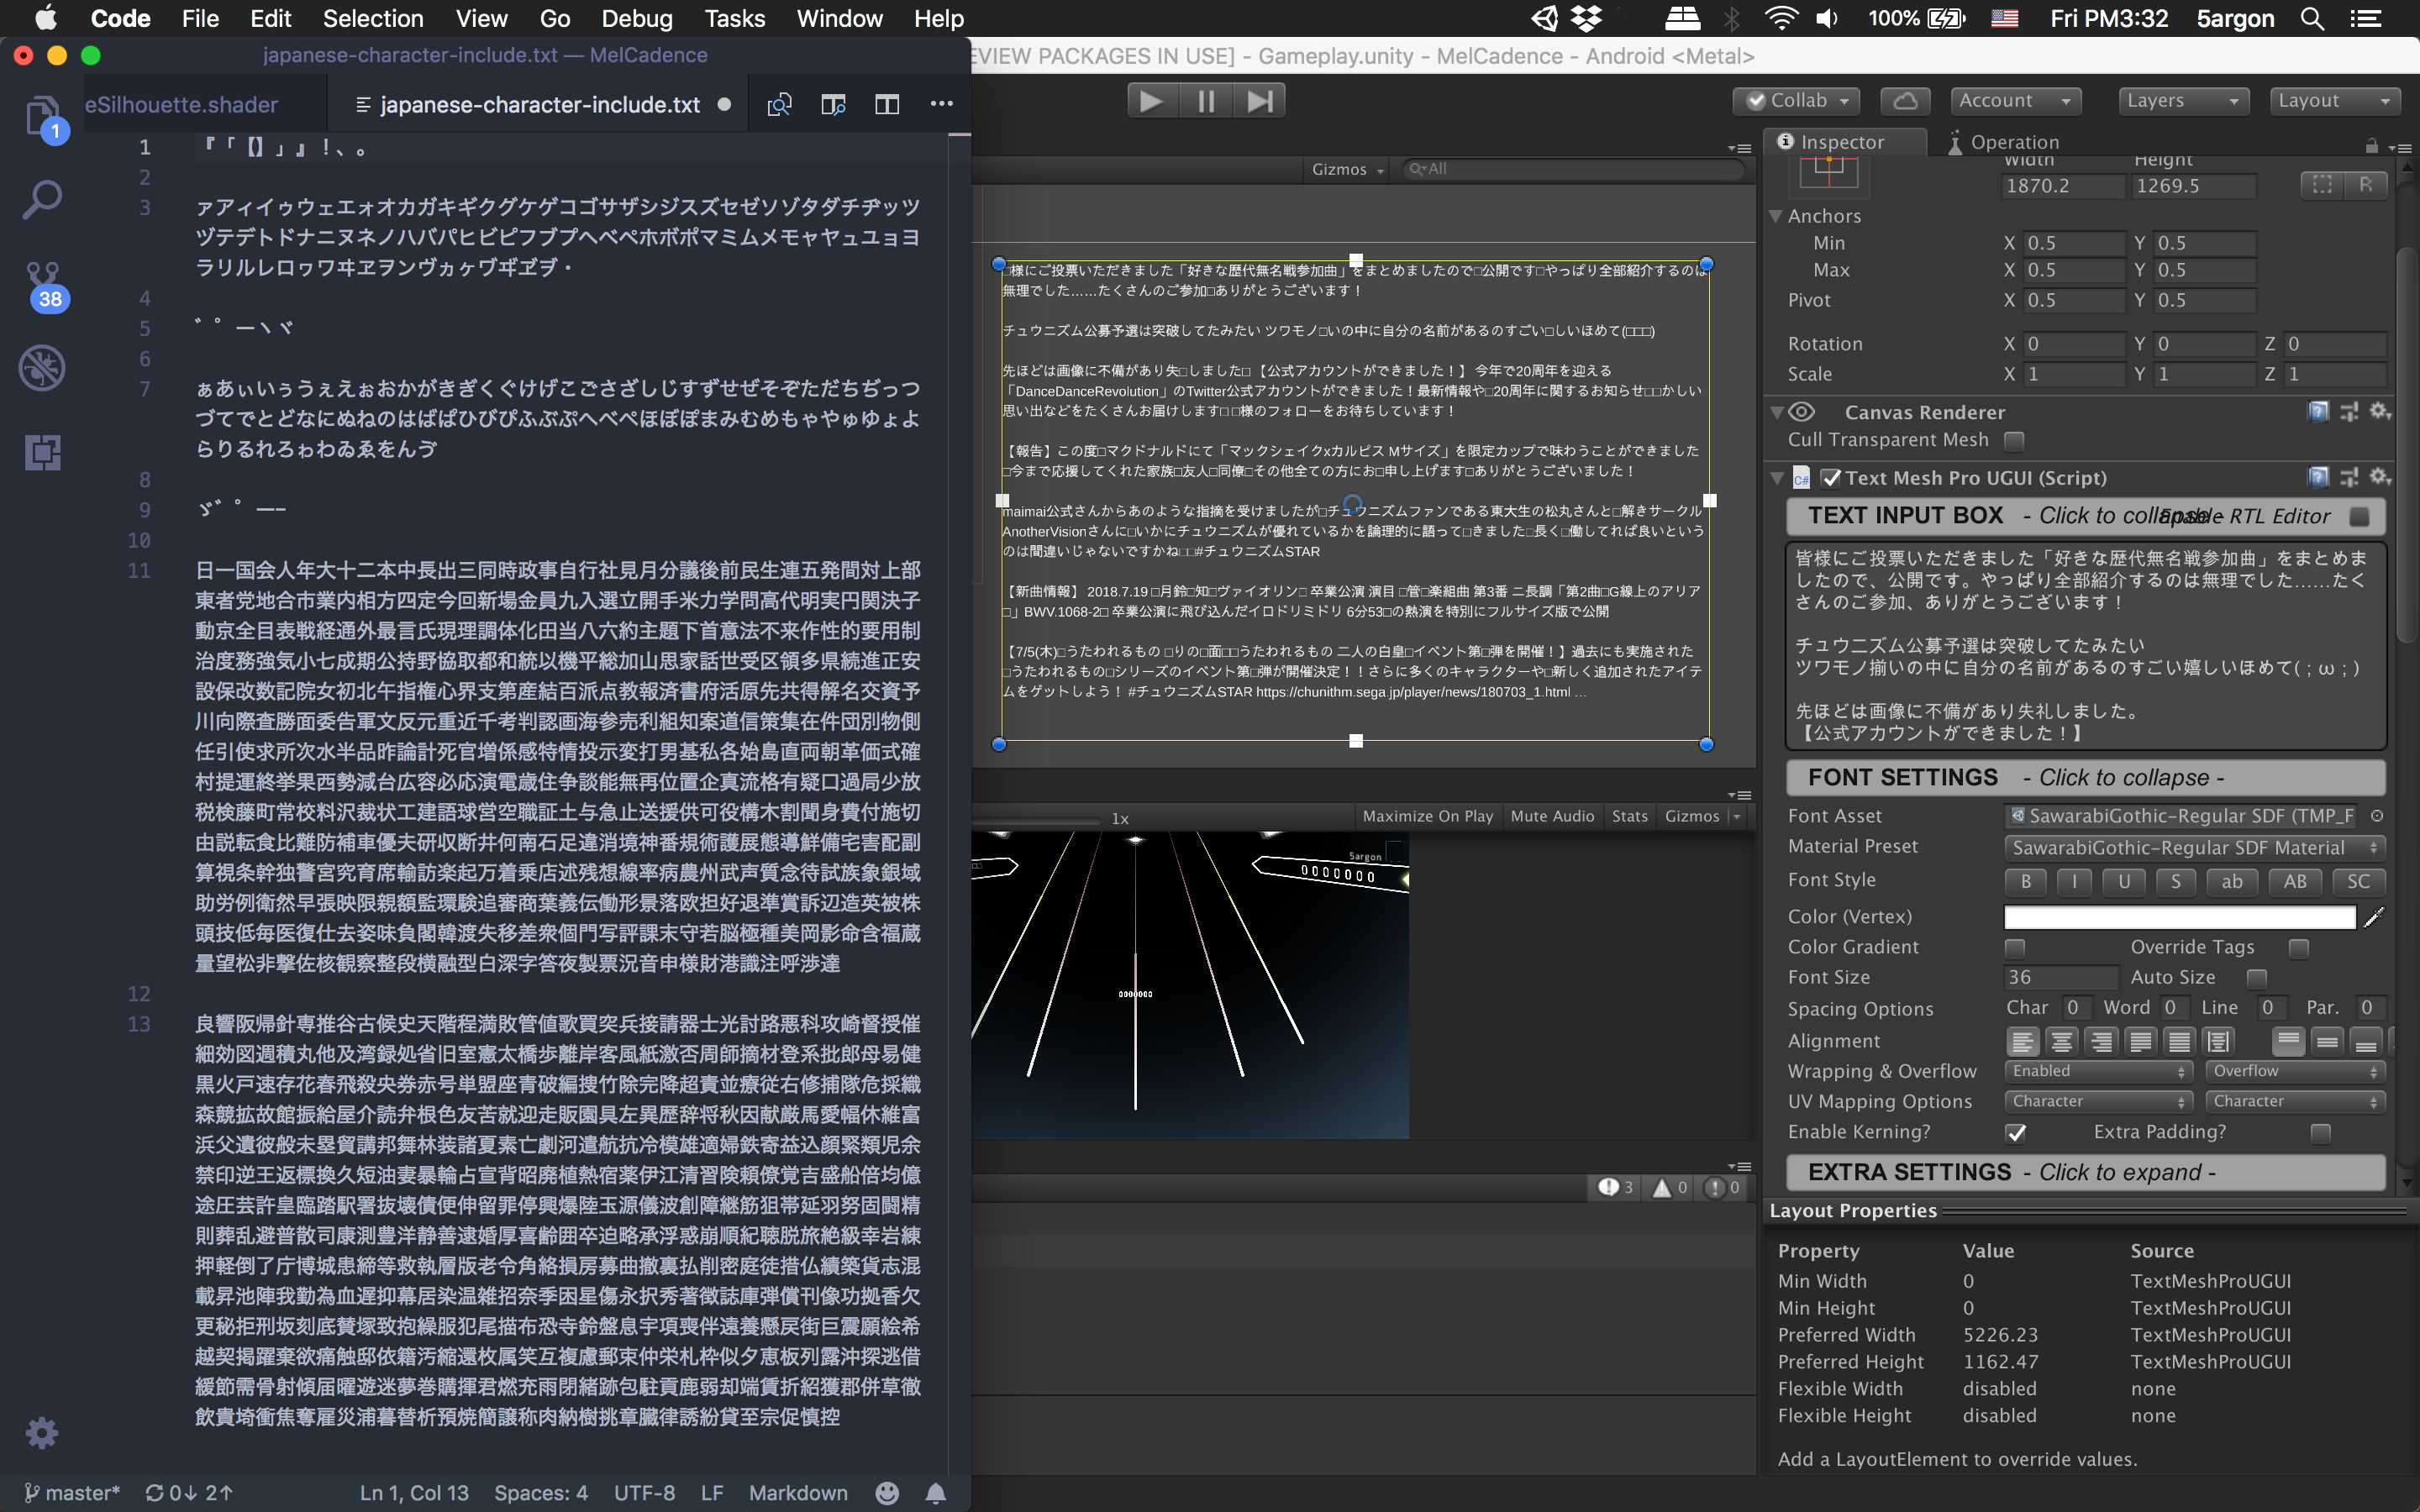Image resolution: width=2420 pixels, height=1512 pixels.
Task: Click the feedback smiley in status bar
Action: [x=887, y=1492]
